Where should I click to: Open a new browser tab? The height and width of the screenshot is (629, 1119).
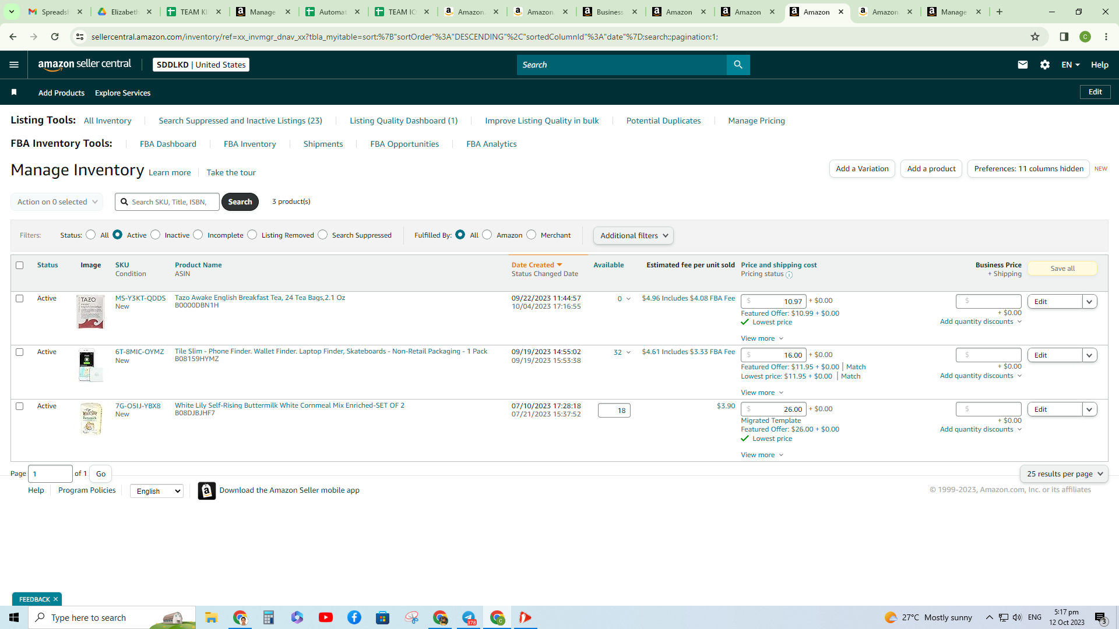click(x=1000, y=12)
